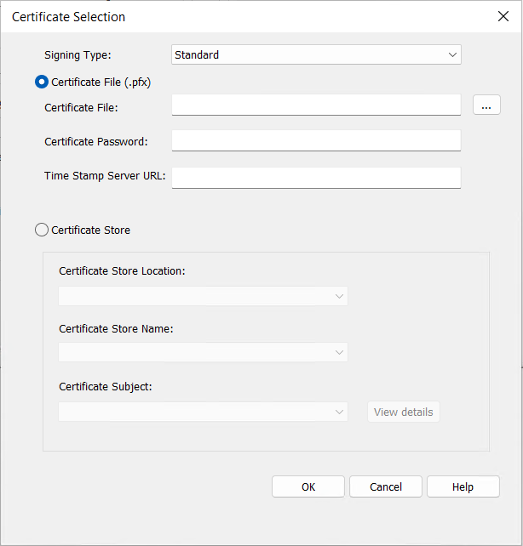Click the Certificate Store Name label
The width and height of the screenshot is (523, 546).
(x=116, y=328)
